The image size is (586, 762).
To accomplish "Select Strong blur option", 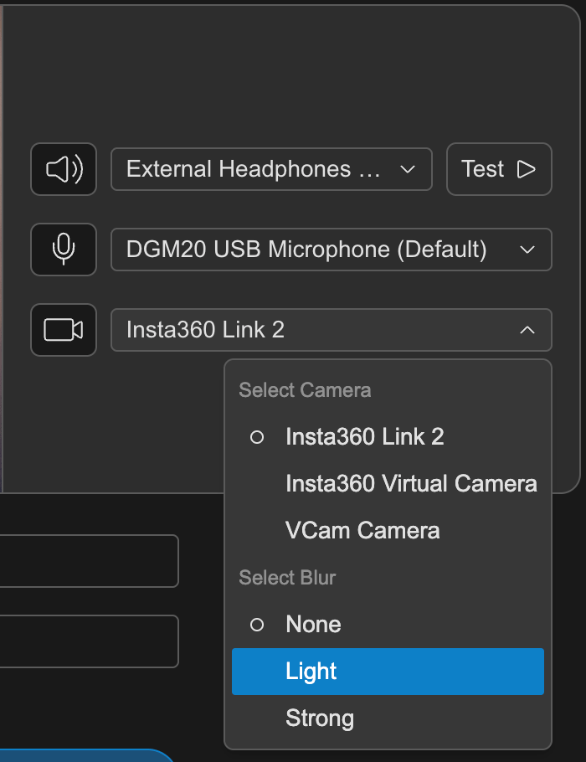I will pyautogui.click(x=388, y=718).
